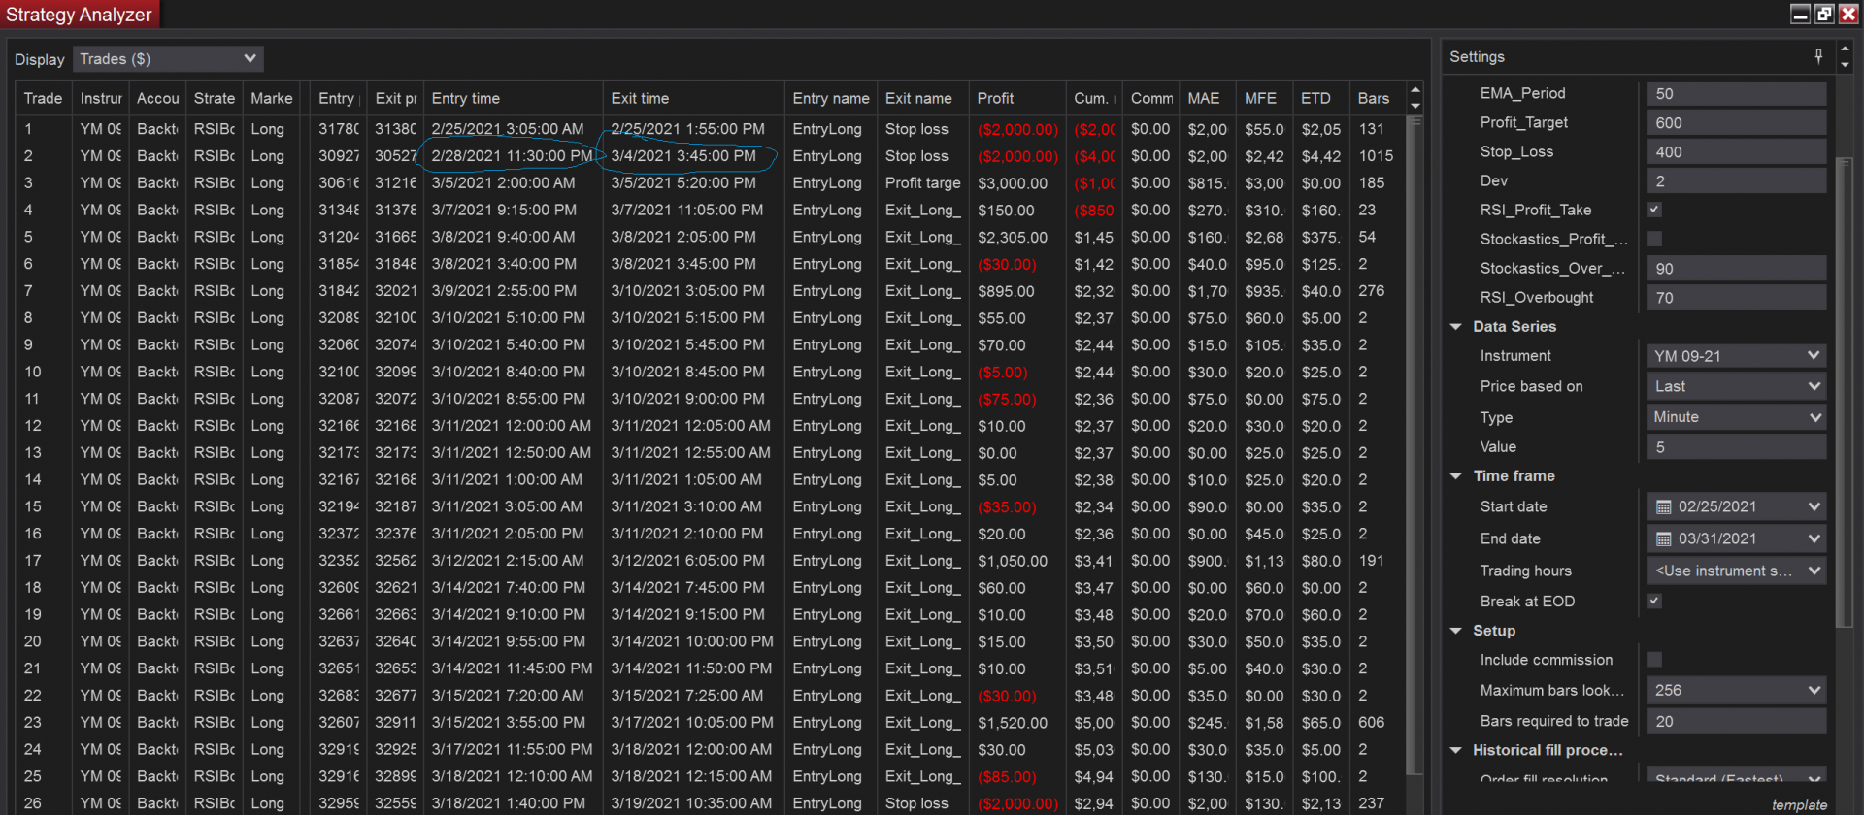
Task: Edit the RSI_Overbought value field
Action: tap(1736, 297)
